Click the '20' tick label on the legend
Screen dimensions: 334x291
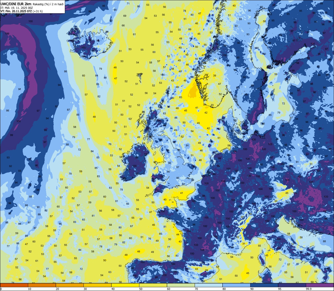pyautogui.click(x=57, y=289)
